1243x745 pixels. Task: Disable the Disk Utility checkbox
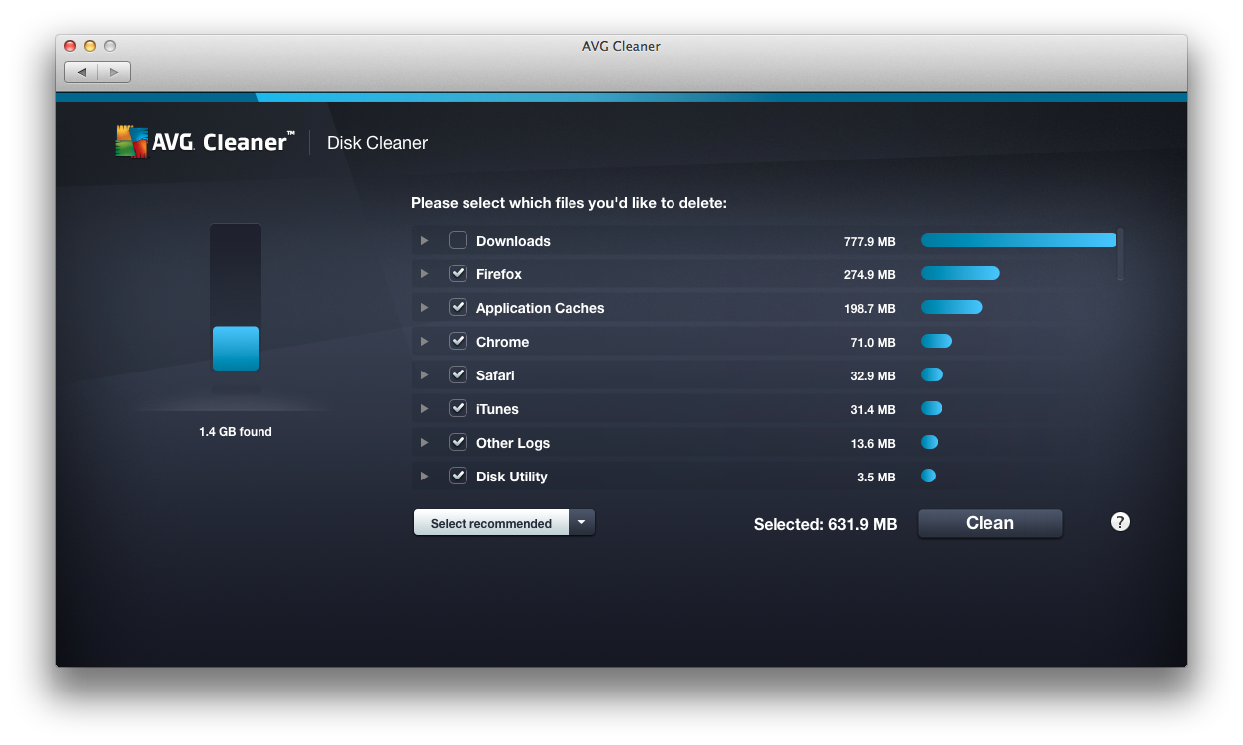458,476
